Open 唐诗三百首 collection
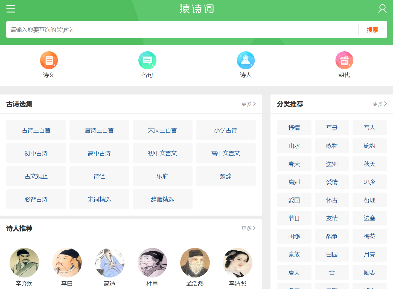393x289 pixels. tap(99, 130)
